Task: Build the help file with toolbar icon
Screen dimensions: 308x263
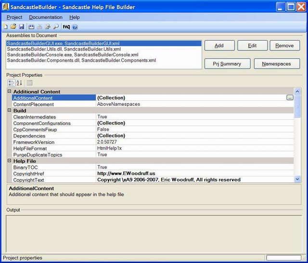Action: [31, 27]
